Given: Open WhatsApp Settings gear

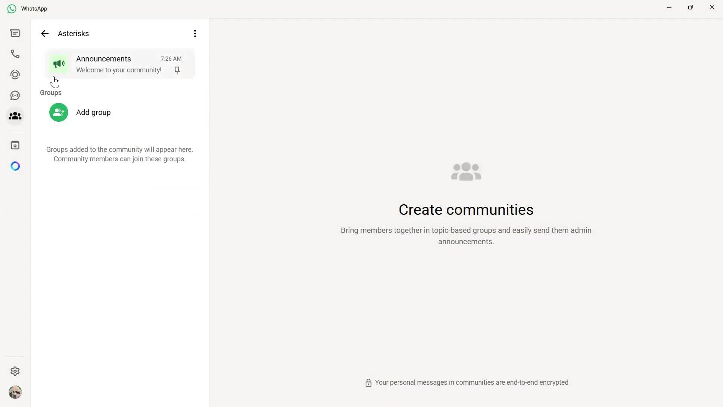Looking at the screenshot, I should click(15, 371).
